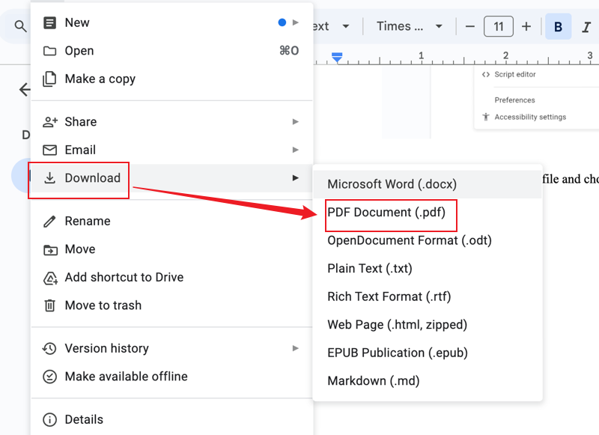The image size is (599, 435).
Task: Open the Script editor code icon
Action: click(487, 74)
